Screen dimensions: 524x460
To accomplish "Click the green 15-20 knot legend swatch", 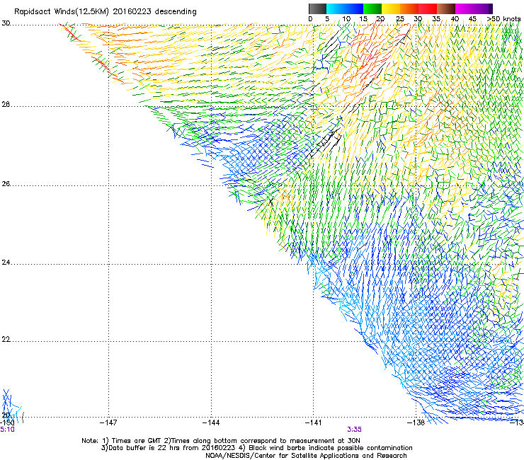I will pyautogui.click(x=372, y=8).
